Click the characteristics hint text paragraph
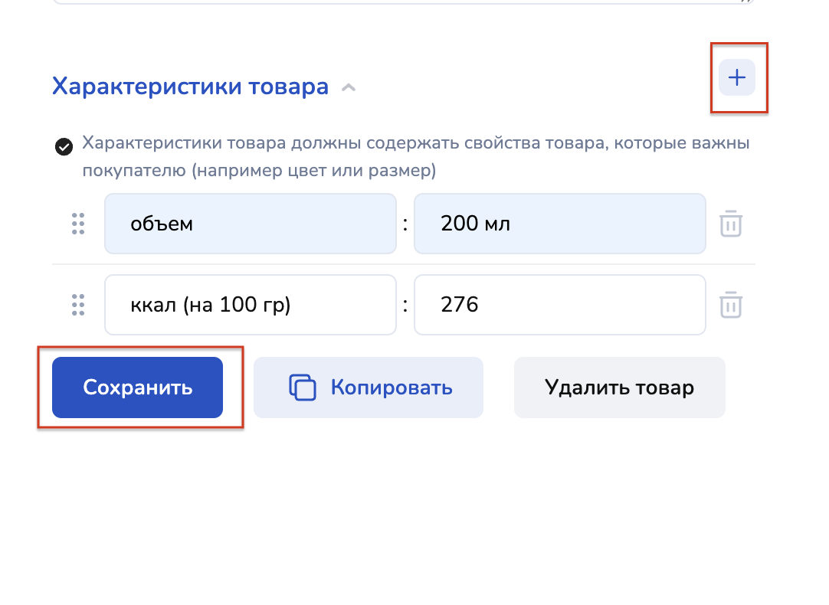829x605 pixels. (415, 157)
